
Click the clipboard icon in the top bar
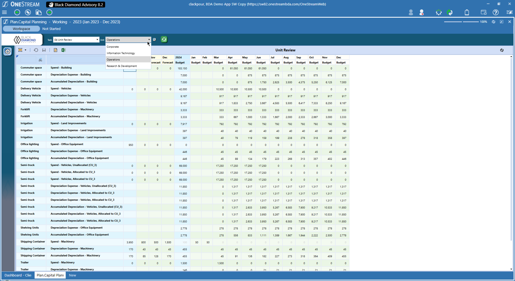467,12
